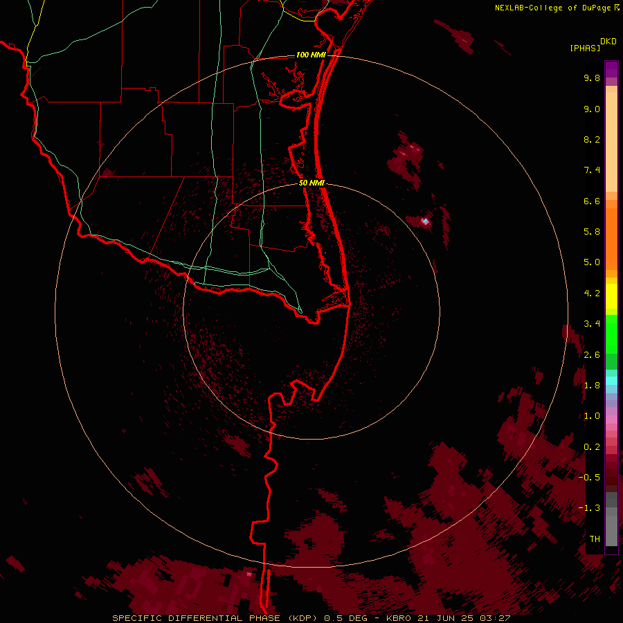Click the -1.3 value on the scale
This screenshot has height=623, width=623.
(589, 508)
